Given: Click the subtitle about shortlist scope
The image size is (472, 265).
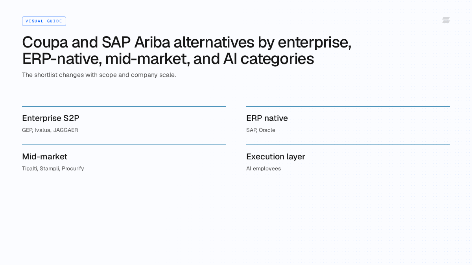Looking at the screenshot, I should (99, 75).
